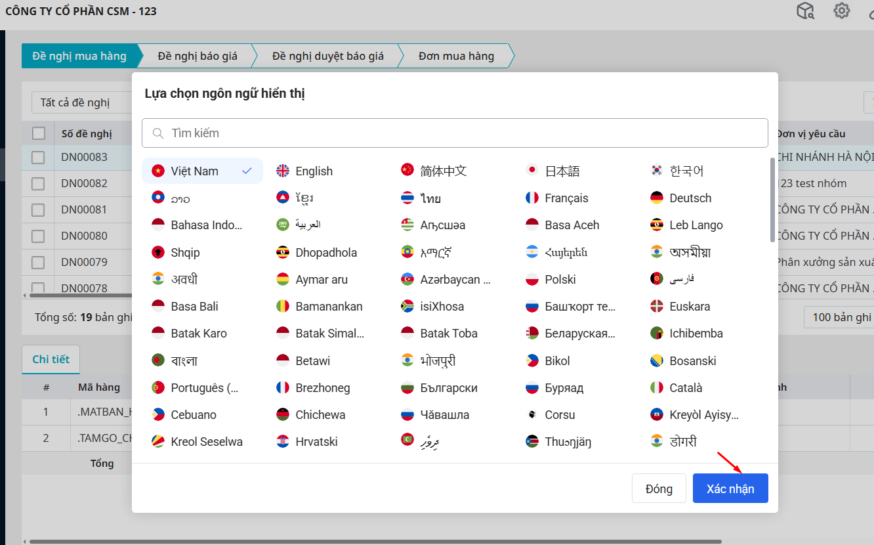The height and width of the screenshot is (545, 874).
Task: Click the 'Đóng' close button
Action: [659, 489]
